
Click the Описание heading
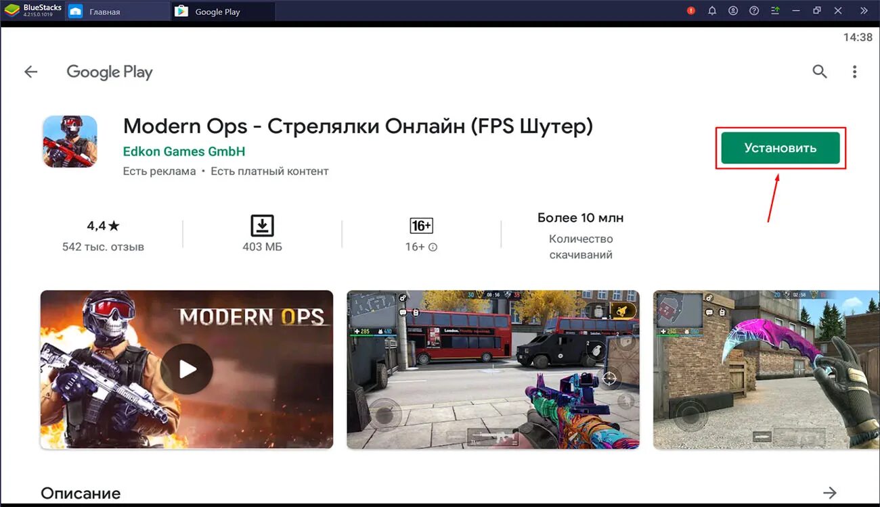[x=81, y=493]
